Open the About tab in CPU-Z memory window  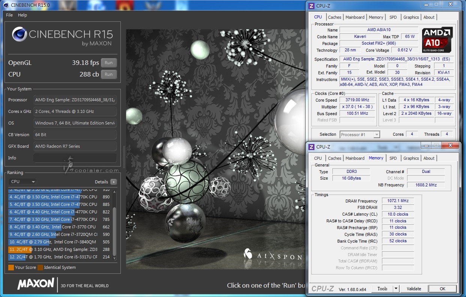(x=429, y=158)
